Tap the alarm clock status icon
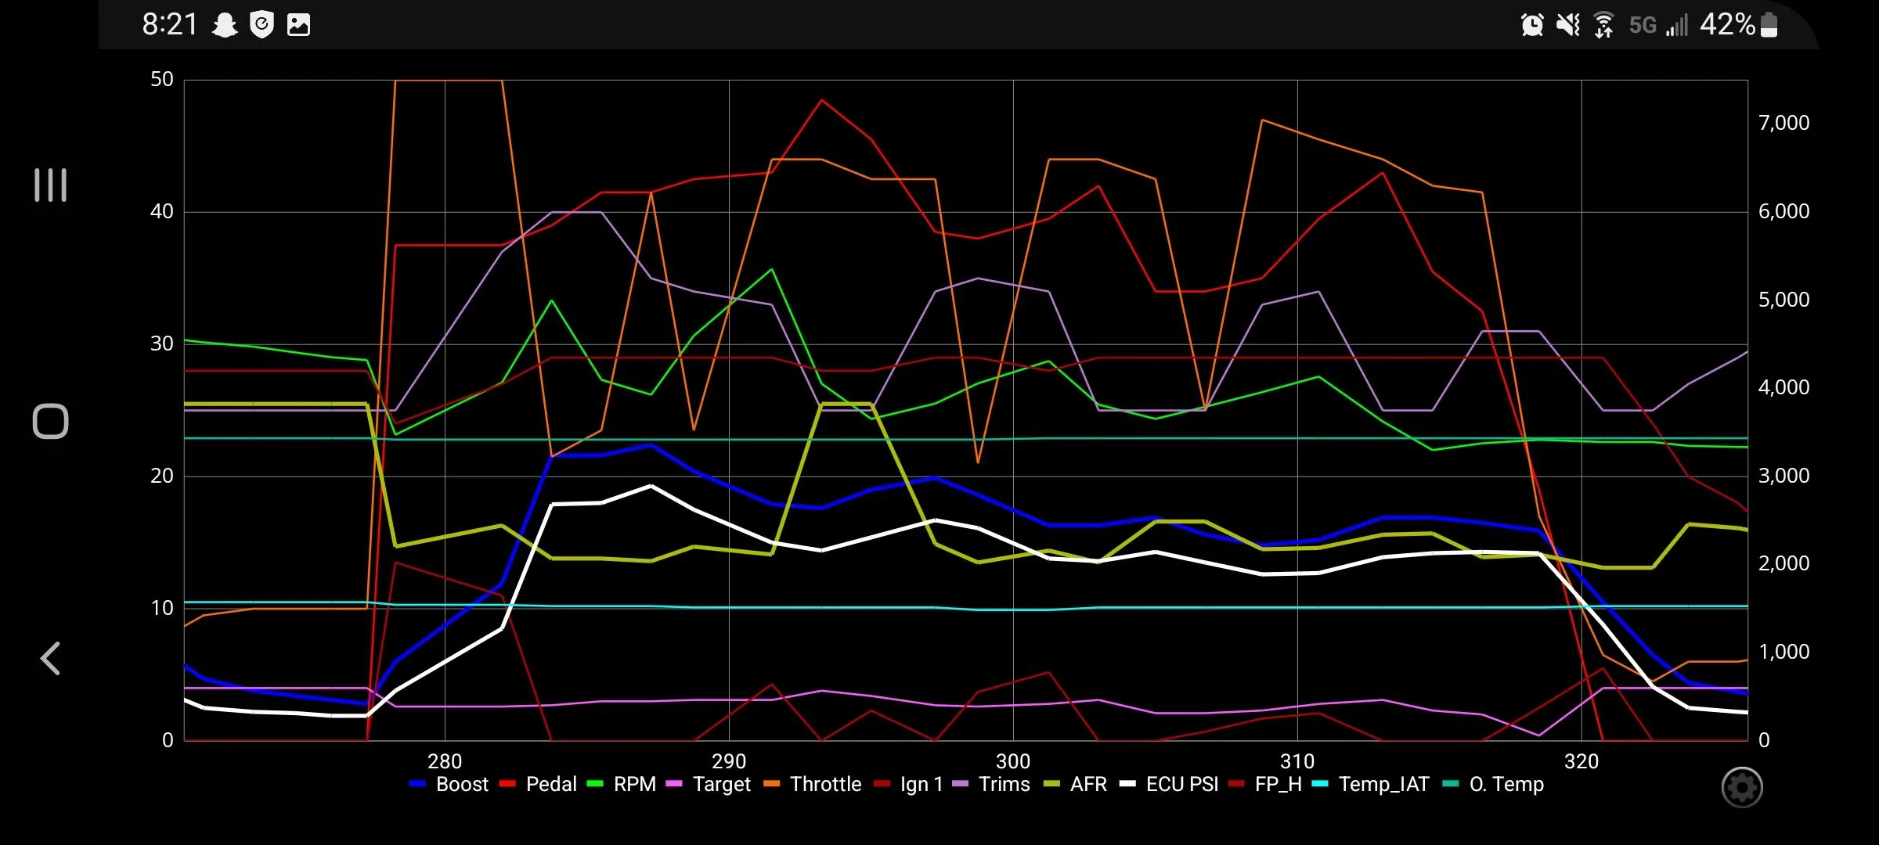Screen dimensions: 1879x845 (1531, 25)
